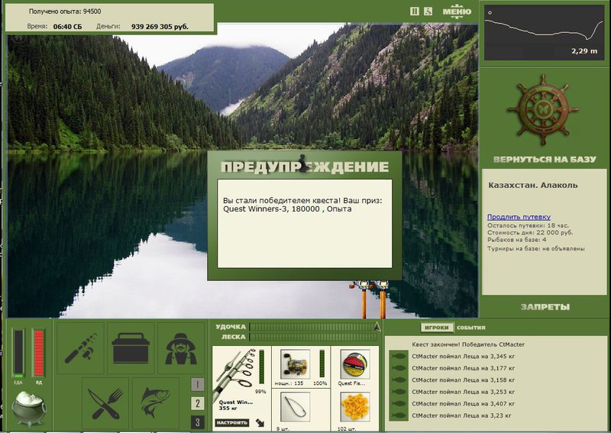Click the ЕДА hunger level bar
This screenshot has height=433, width=611.
pos(18,354)
